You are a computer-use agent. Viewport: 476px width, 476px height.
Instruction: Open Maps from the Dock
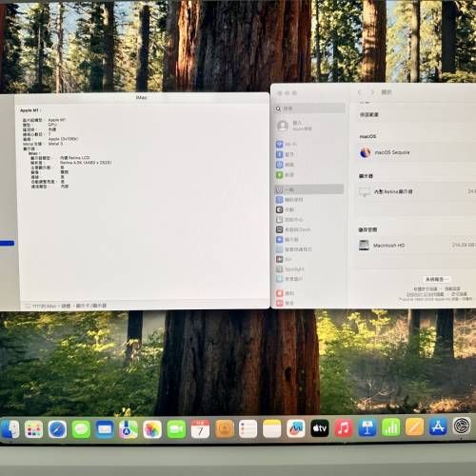[129, 429]
